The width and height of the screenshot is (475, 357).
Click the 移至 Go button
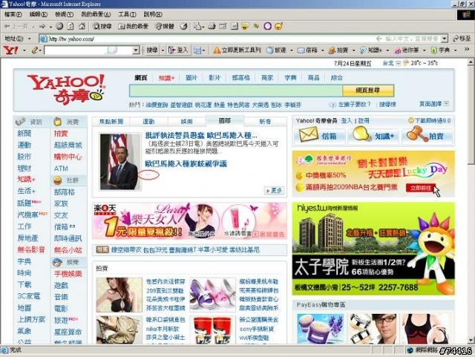tap(462, 39)
